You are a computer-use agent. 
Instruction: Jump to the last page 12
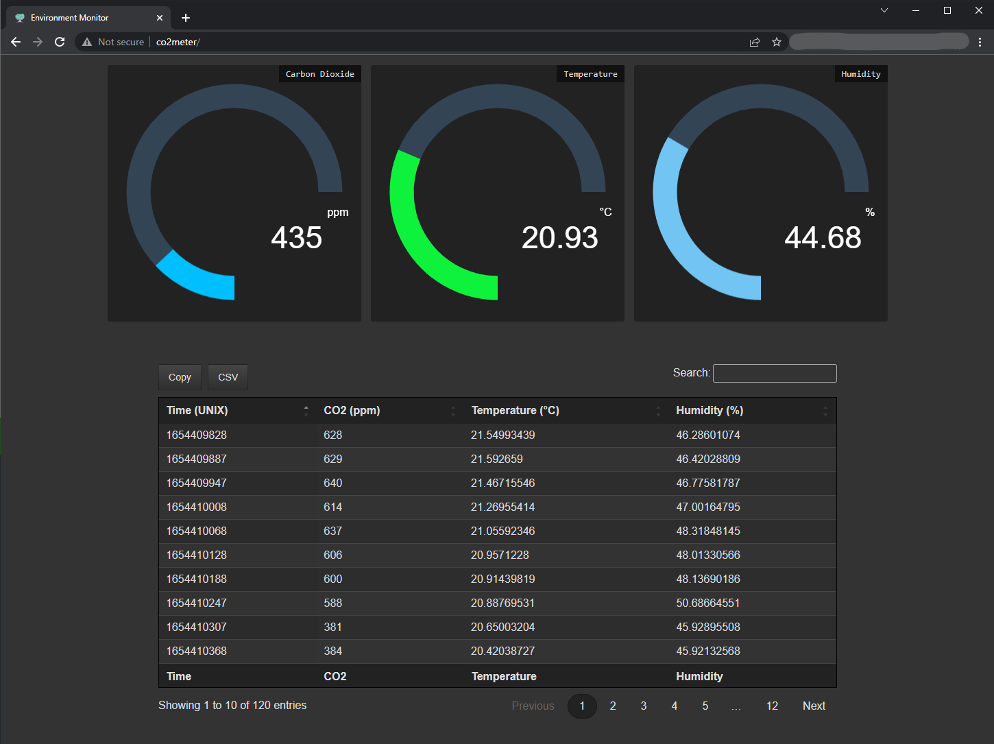[x=772, y=706]
